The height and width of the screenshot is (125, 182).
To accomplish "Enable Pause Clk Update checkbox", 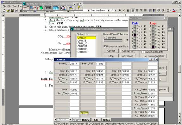I will pyautogui.click(x=142, y=52).
